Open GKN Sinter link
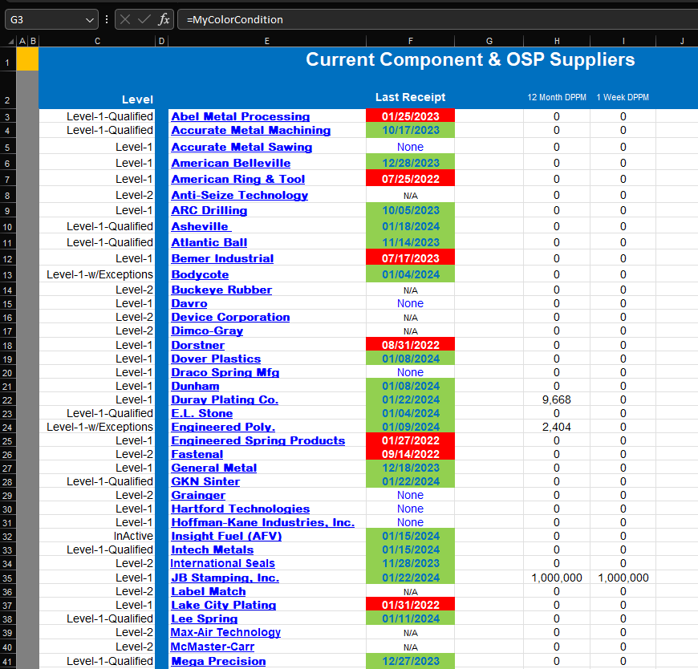The height and width of the screenshot is (669, 698). [205, 481]
